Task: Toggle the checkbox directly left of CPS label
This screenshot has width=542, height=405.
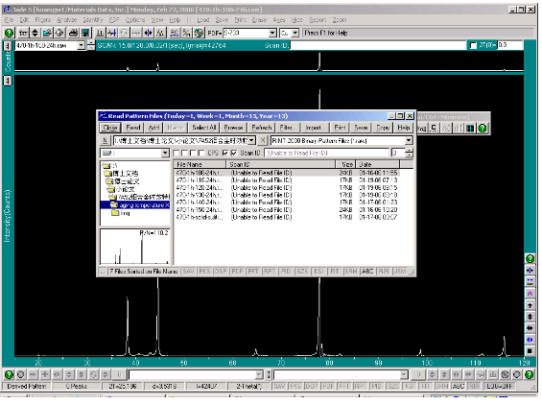Action: [201, 153]
